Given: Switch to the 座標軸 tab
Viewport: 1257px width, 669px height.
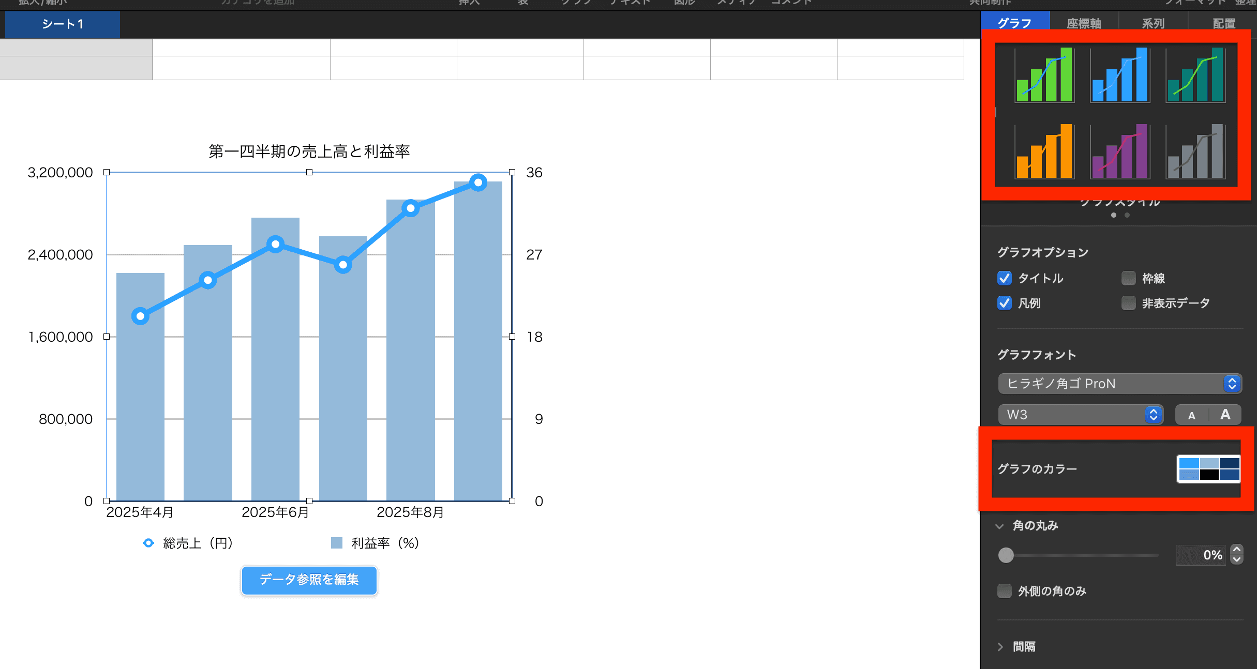Looking at the screenshot, I should point(1084,23).
